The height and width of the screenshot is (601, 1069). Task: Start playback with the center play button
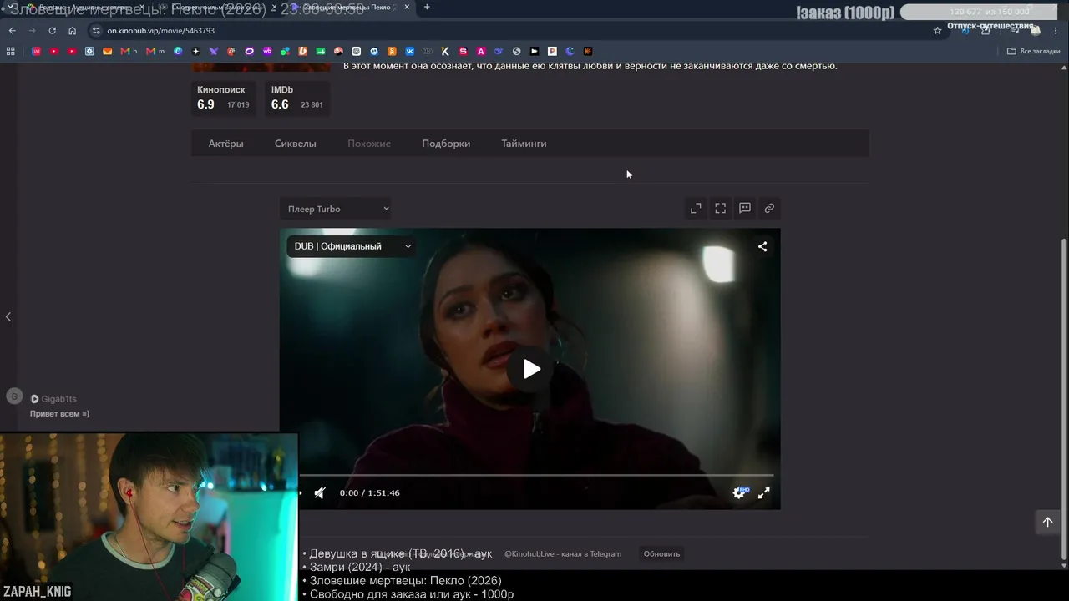pyautogui.click(x=531, y=369)
